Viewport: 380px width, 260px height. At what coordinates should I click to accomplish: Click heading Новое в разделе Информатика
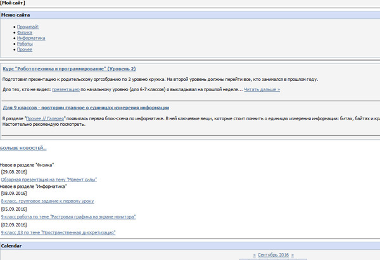(34, 187)
